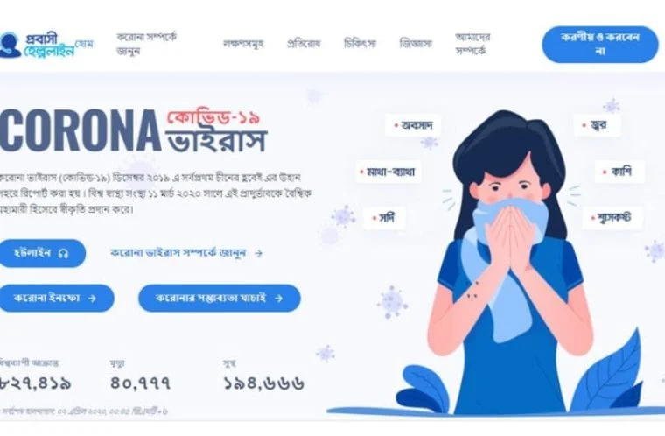Open the জিজ্ঞাসা menu item
Viewport: 665px width, 436px height.
(x=416, y=43)
